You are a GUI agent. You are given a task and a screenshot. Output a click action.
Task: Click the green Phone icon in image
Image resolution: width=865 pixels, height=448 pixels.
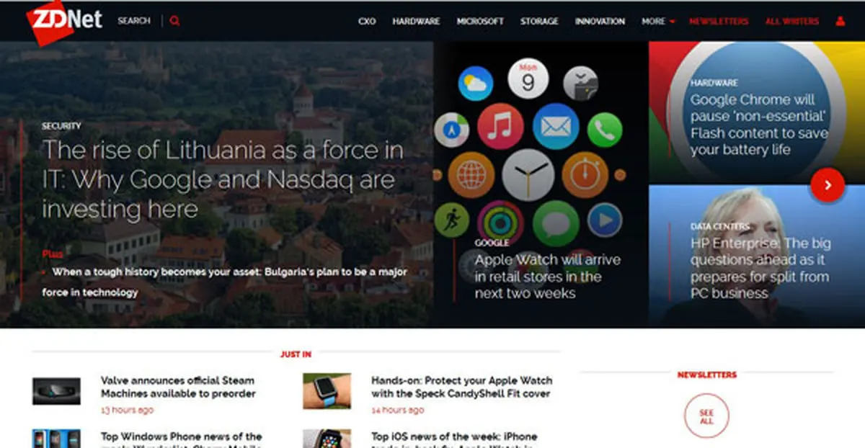coord(604,130)
